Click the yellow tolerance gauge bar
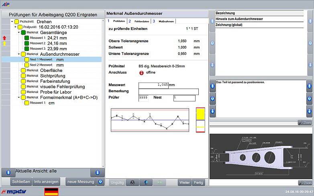 [200, 120]
